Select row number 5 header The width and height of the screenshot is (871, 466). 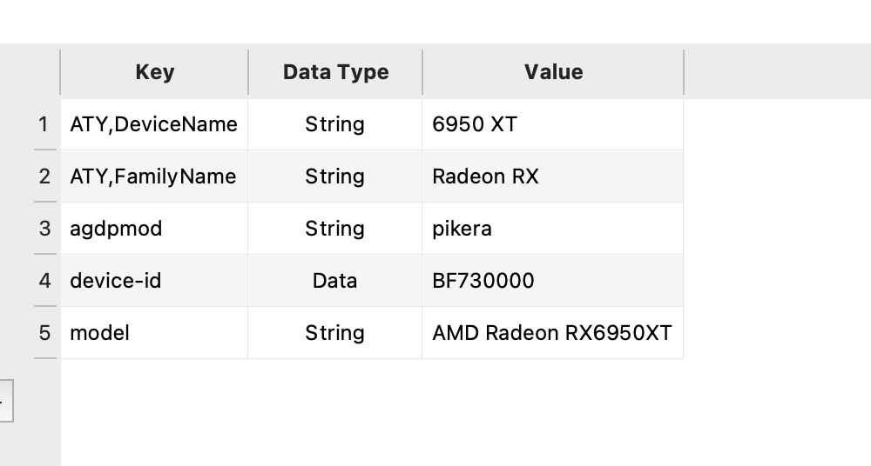44,333
